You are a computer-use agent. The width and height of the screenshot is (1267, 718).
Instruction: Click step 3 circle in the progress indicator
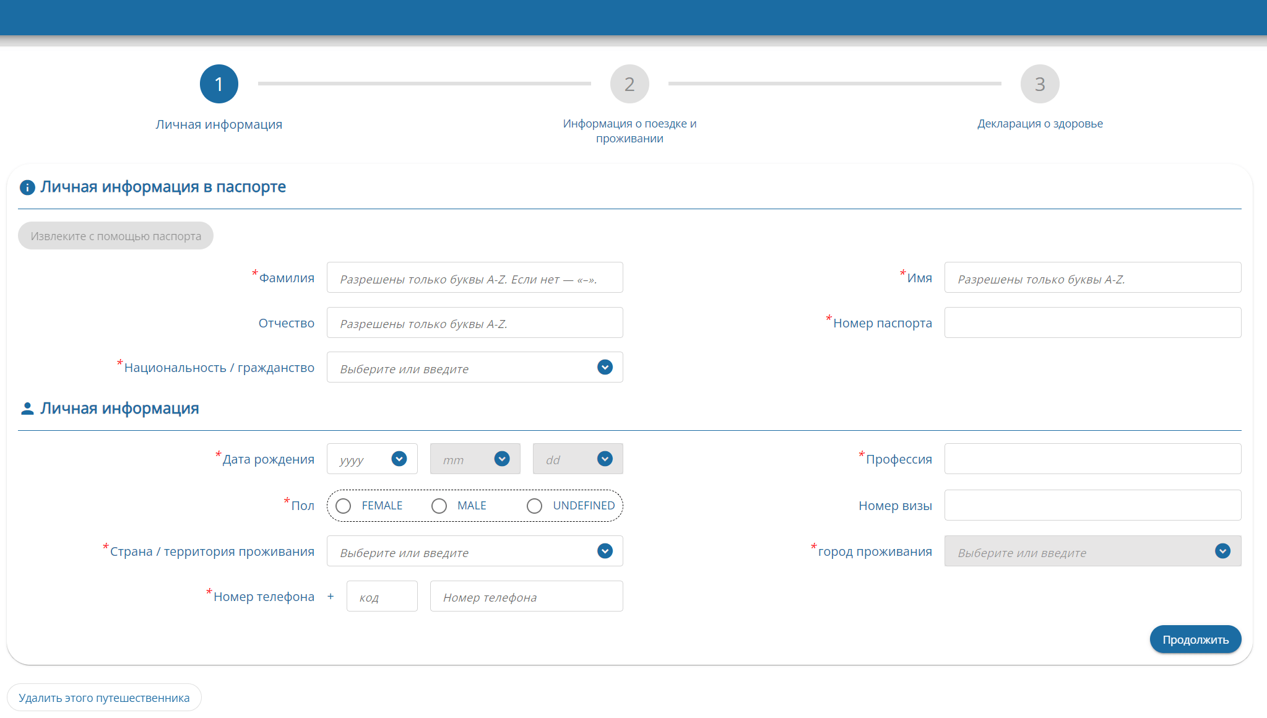1039,84
